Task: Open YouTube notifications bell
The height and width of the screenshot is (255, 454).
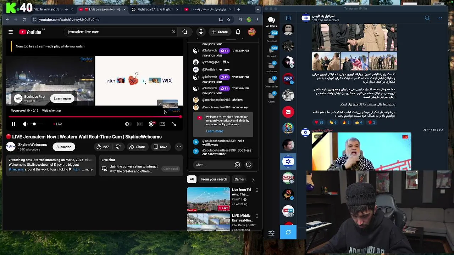Action: (238, 32)
